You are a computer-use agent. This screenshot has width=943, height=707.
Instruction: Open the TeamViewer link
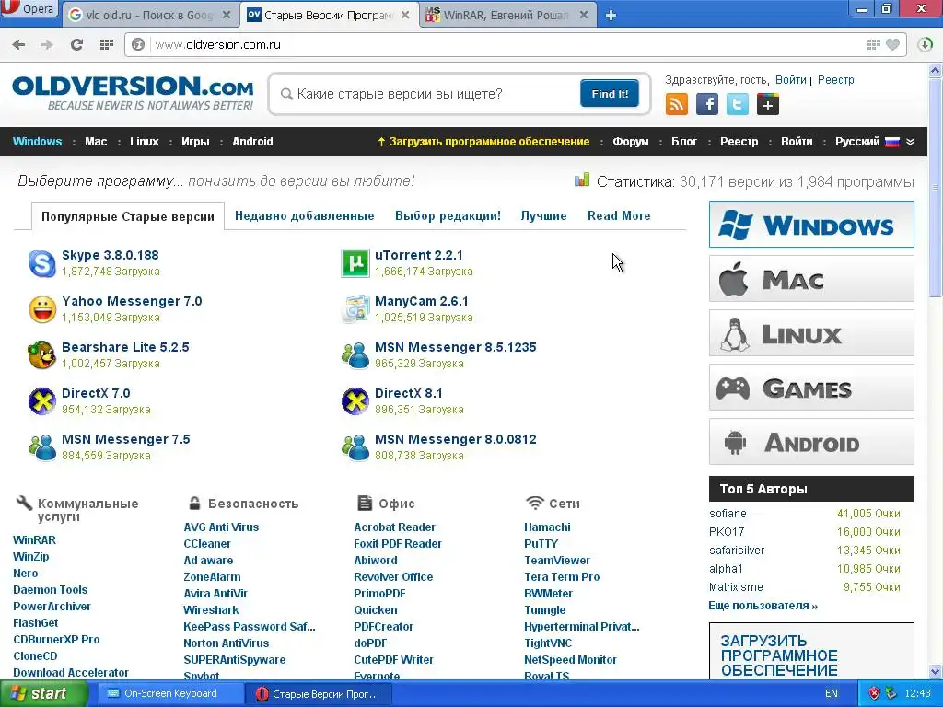pos(557,561)
